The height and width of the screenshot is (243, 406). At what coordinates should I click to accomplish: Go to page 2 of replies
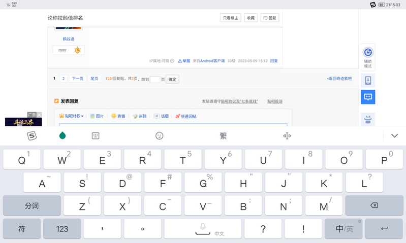[x=63, y=79]
